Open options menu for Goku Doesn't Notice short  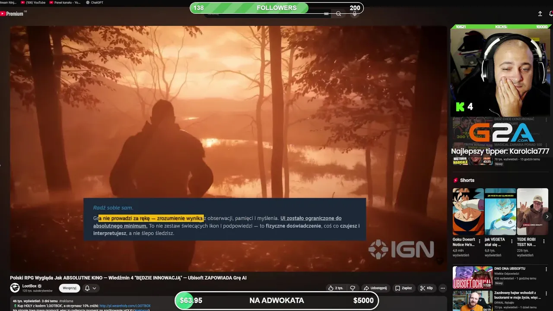[480, 241]
